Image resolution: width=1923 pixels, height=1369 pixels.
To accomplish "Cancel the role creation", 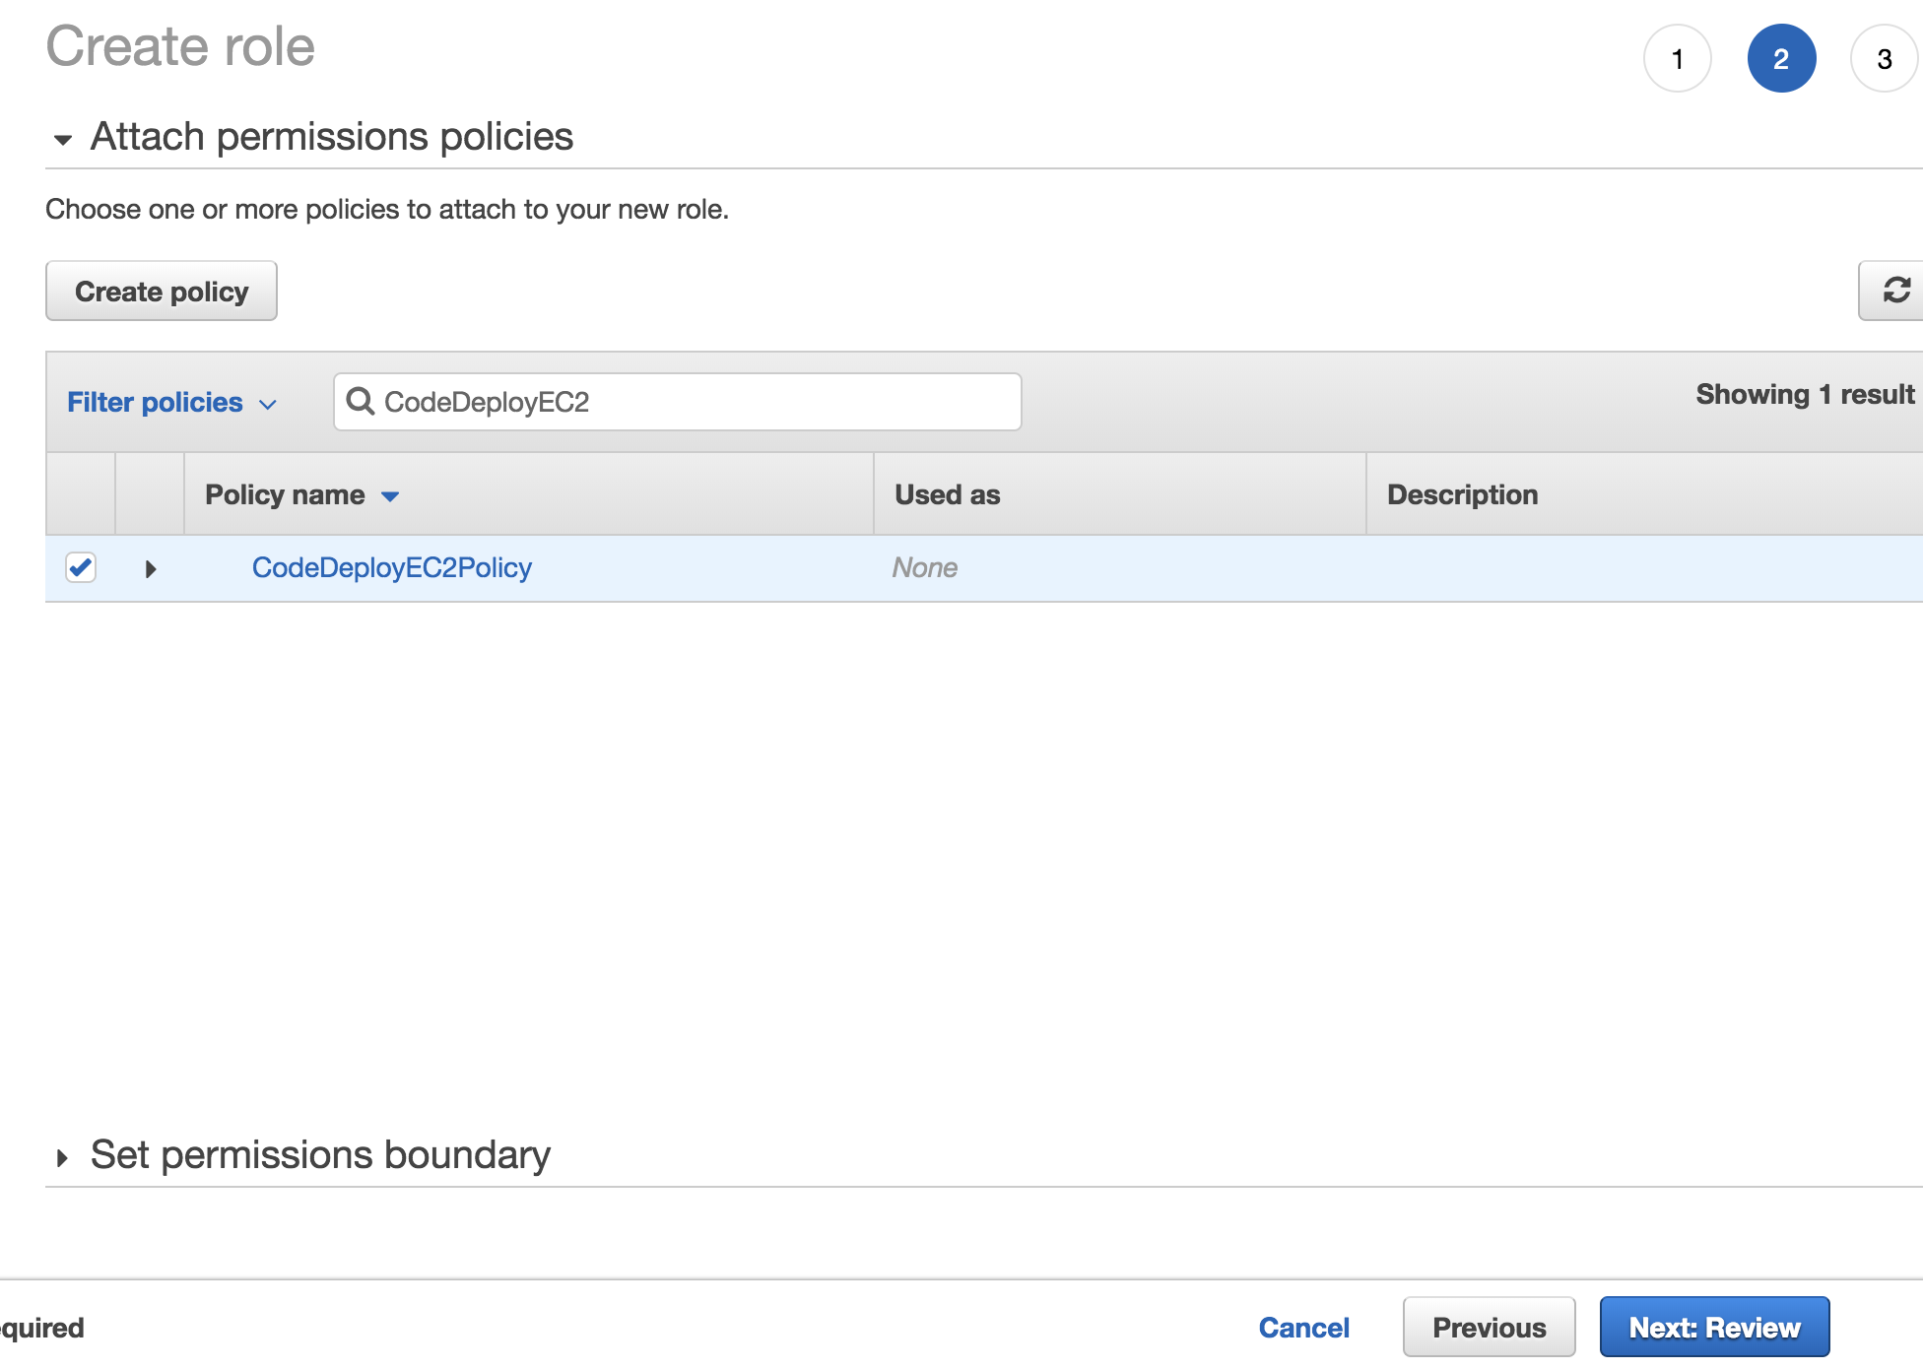I will [x=1303, y=1327].
